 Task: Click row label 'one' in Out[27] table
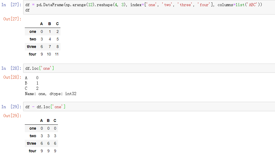click(x=33, y=32)
